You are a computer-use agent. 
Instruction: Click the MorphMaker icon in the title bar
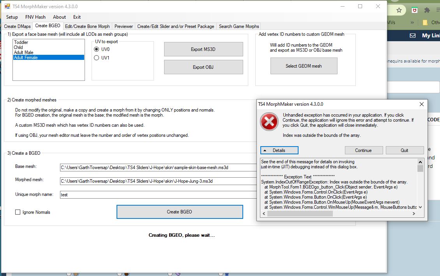point(7,6)
